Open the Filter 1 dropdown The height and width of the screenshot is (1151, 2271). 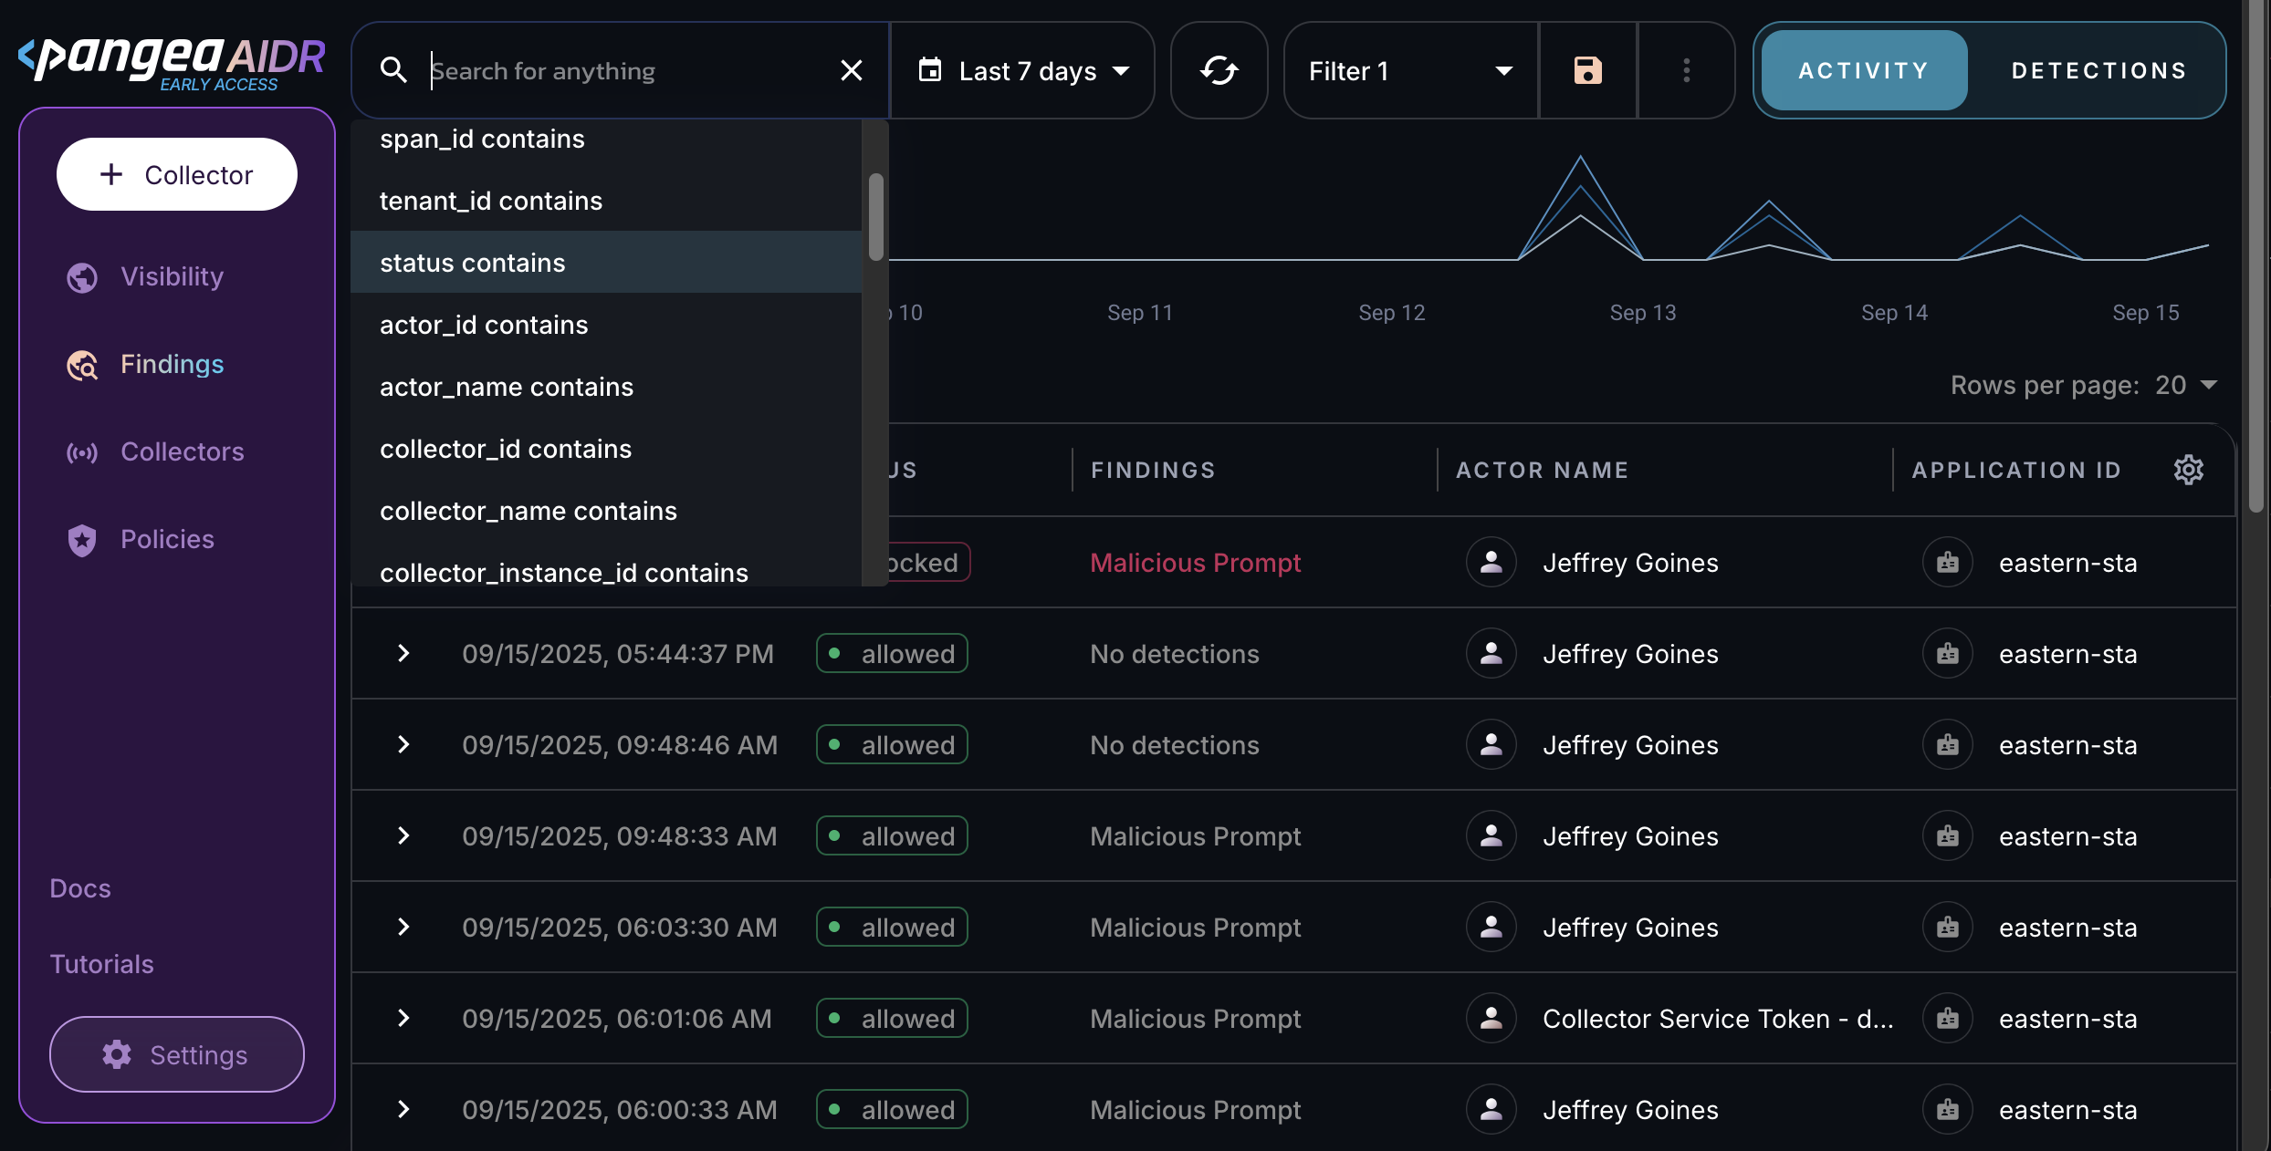click(1410, 70)
